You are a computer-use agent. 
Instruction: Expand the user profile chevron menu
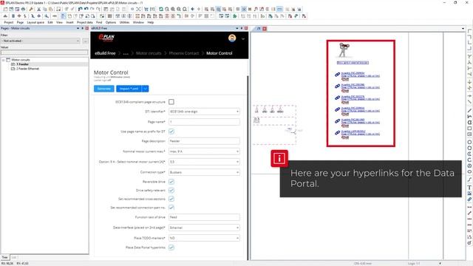pyautogui.click(x=243, y=39)
